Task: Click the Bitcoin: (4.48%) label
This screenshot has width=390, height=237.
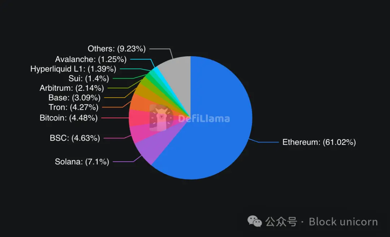Action: (68, 118)
